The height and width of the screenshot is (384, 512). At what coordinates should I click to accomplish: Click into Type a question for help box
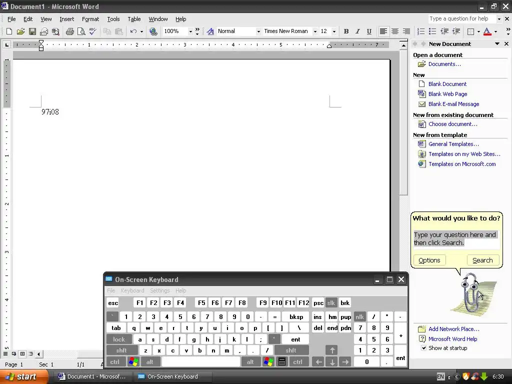point(461,19)
